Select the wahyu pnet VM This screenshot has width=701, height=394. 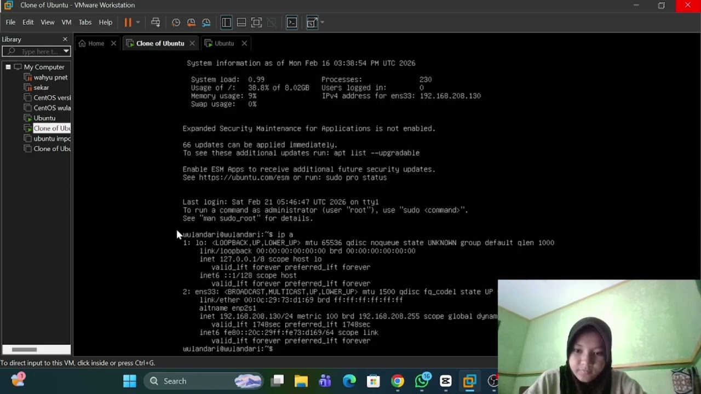50,77
